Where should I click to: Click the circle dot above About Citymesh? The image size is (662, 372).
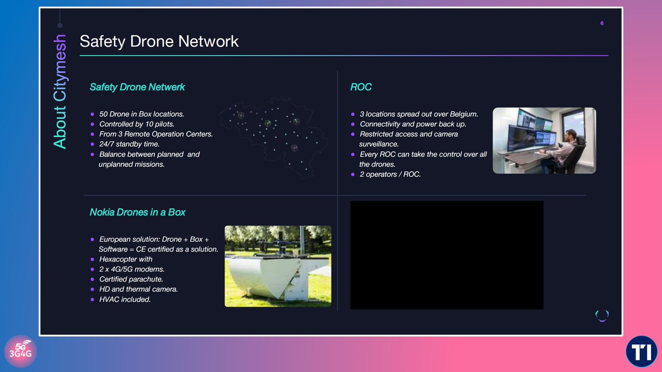(59, 24)
